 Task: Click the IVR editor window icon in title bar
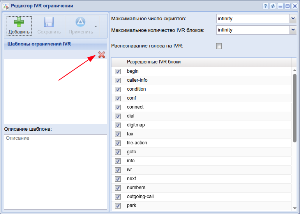[6, 6]
